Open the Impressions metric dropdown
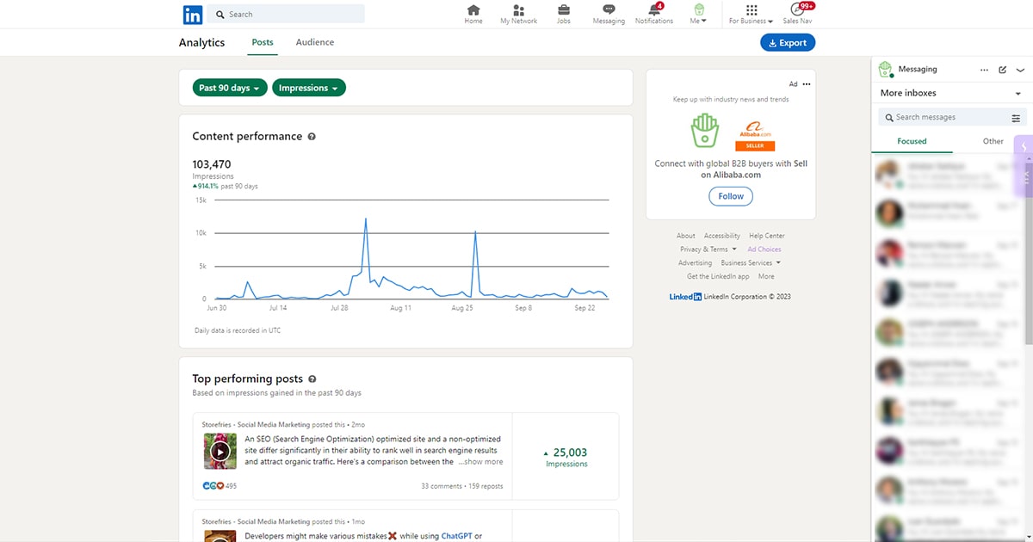 (x=308, y=88)
